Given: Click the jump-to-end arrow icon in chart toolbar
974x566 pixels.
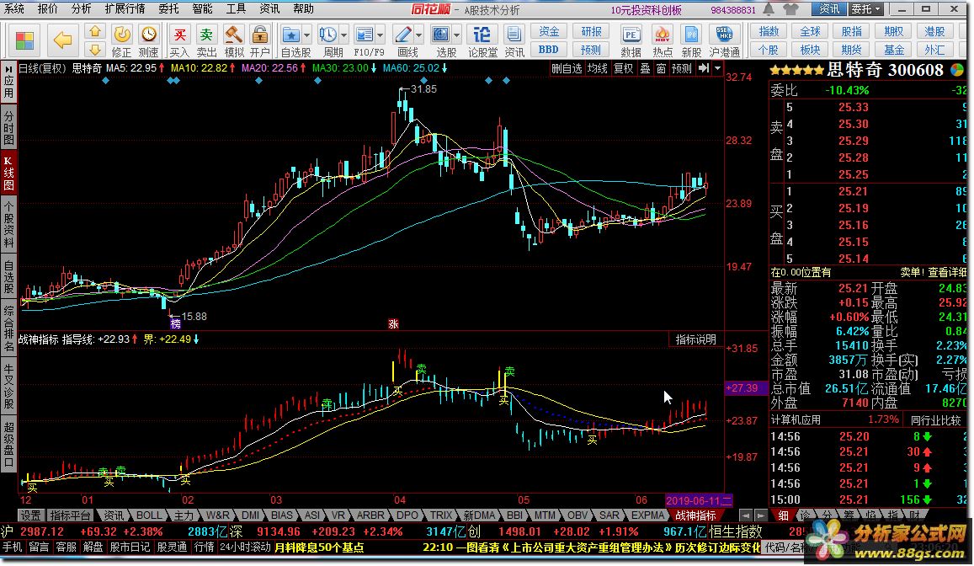Looking at the screenshot, I should click(704, 68).
